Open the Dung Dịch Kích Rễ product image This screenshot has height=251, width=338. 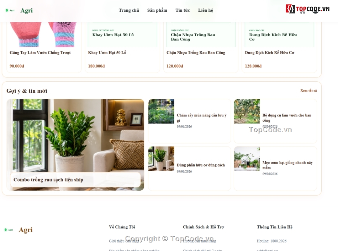279,34
